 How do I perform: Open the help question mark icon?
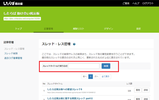point(74,44)
